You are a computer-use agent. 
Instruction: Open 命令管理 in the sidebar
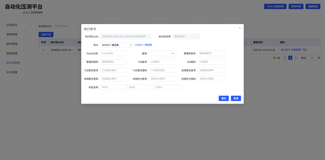[x=12, y=72]
